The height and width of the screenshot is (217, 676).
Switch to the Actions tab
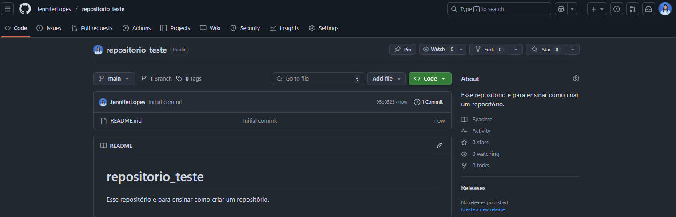(x=137, y=28)
